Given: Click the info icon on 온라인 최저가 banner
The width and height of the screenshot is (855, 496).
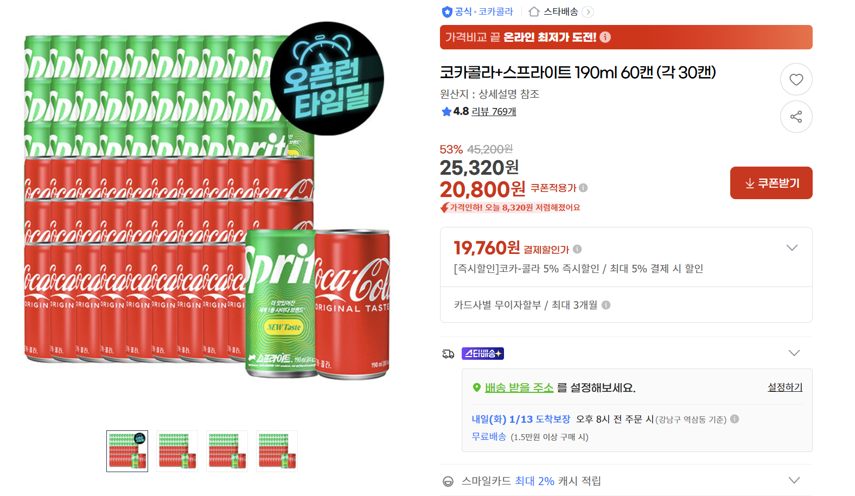Looking at the screenshot, I should 606,37.
